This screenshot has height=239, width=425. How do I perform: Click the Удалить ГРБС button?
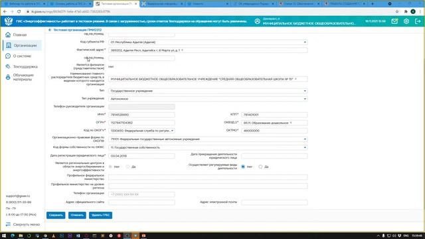[100, 215]
